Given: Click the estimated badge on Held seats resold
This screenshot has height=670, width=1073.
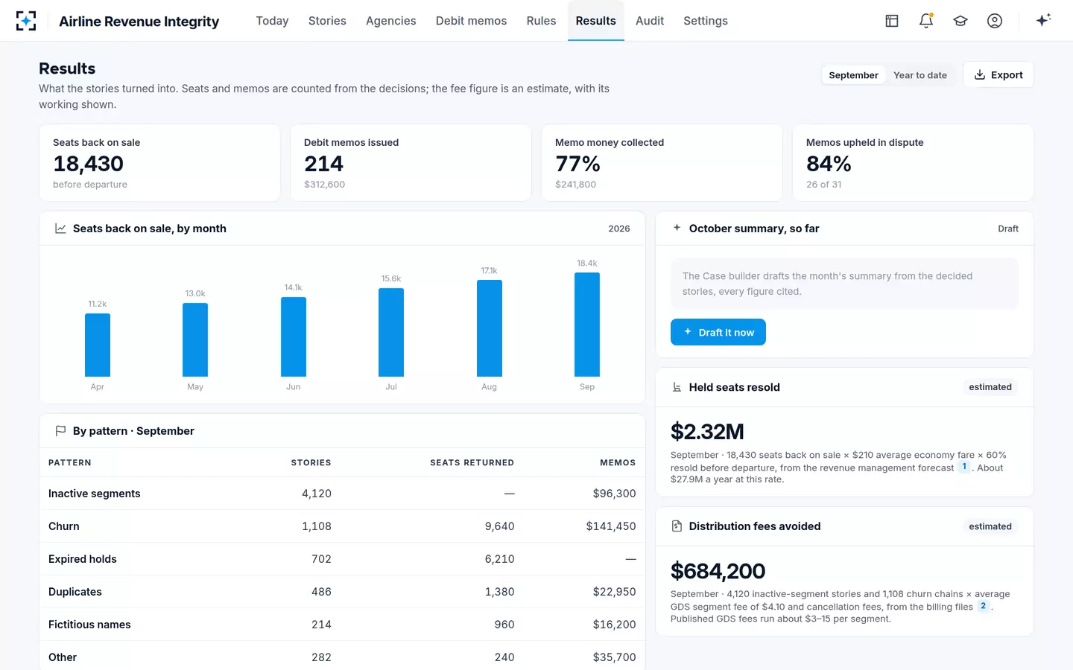Looking at the screenshot, I should pyautogui.click(x=990, y=387).
